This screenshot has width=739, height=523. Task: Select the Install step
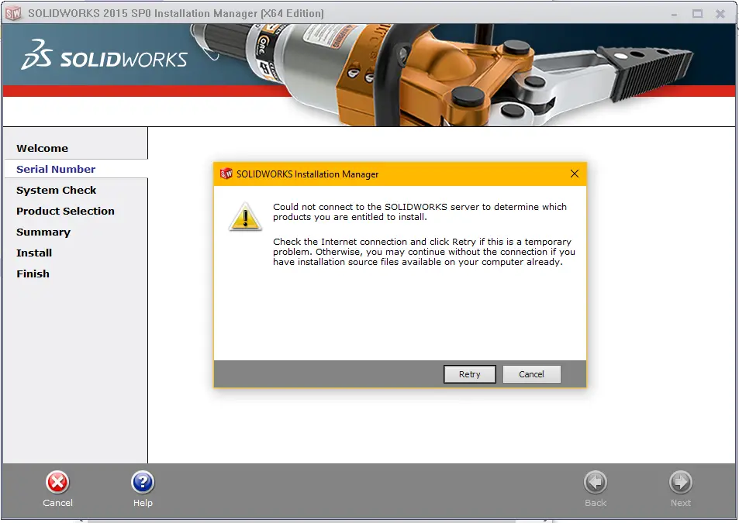34,253
